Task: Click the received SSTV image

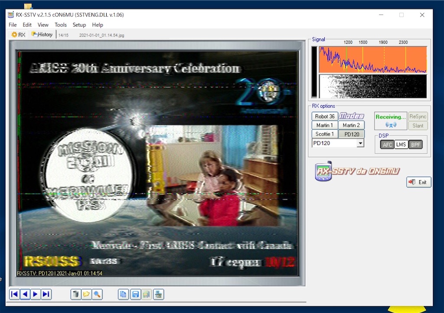Action: tap(157, 164)
